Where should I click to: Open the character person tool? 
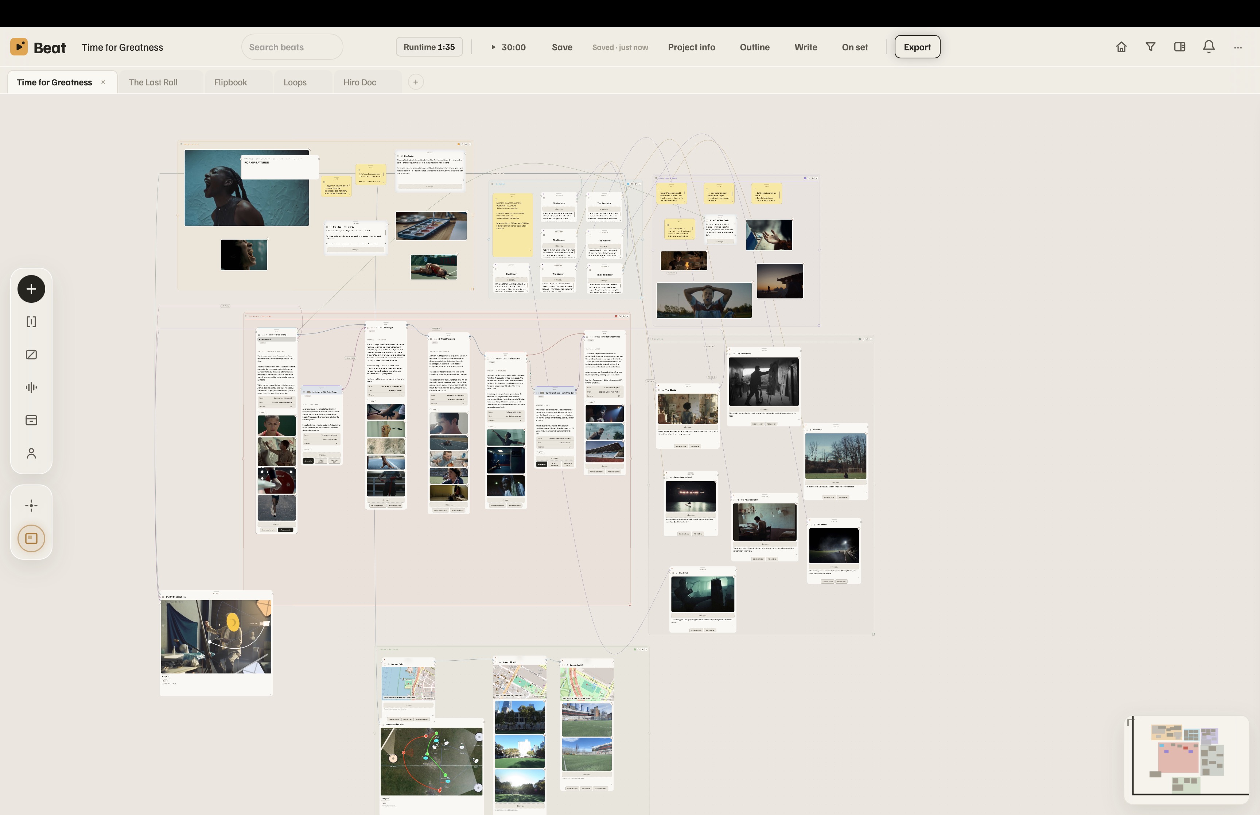(x=31, y=453)
